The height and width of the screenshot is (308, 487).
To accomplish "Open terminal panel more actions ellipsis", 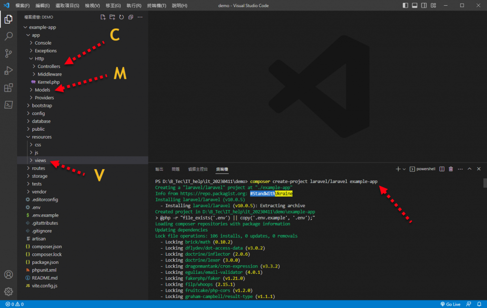I will 460,169.
